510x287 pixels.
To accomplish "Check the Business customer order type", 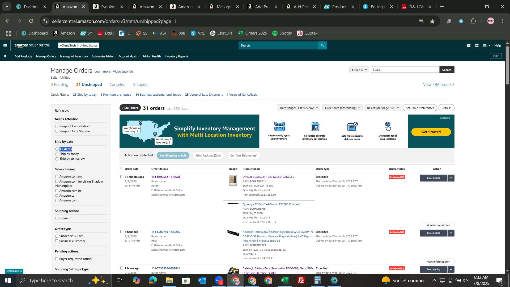I will (x=57, y=241).
